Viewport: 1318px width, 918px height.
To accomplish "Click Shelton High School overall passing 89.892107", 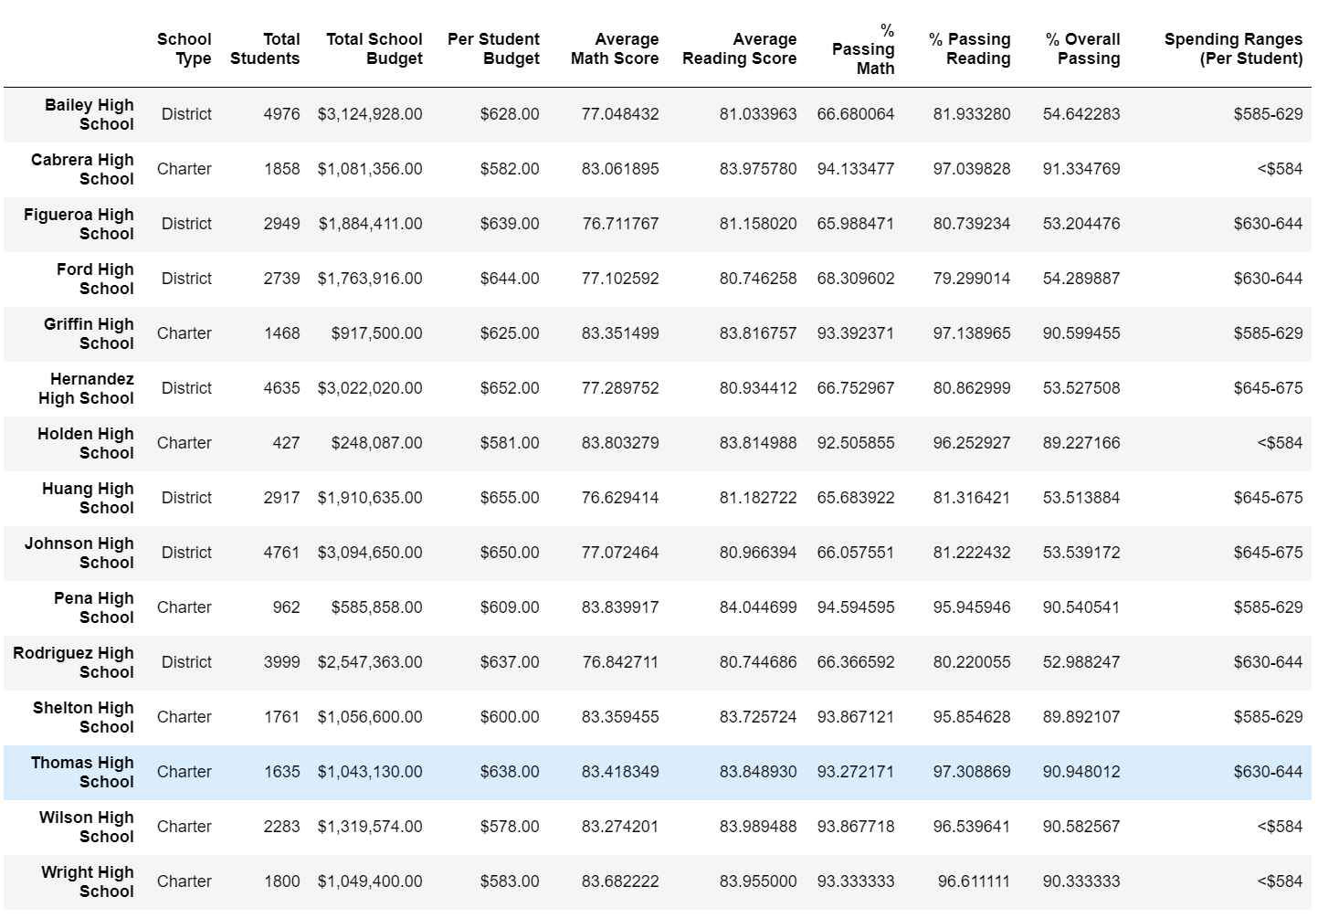I will [1081, 717].
